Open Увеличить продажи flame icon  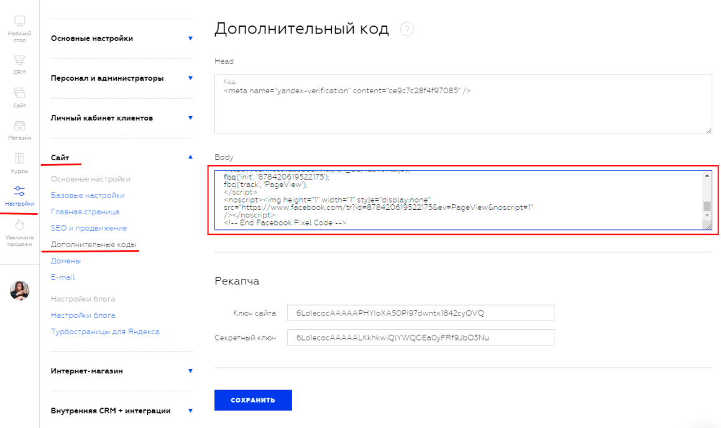20,224
